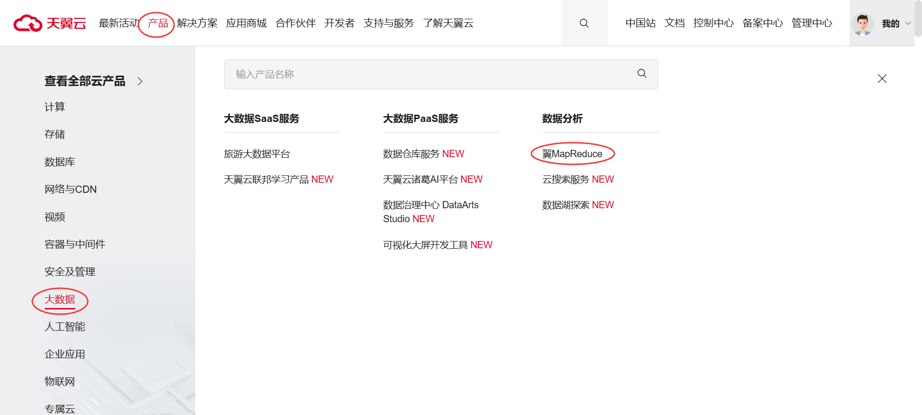Select 安全及管理 category in sidebar
Screen dimensions: 922x415
click(70, 272)
